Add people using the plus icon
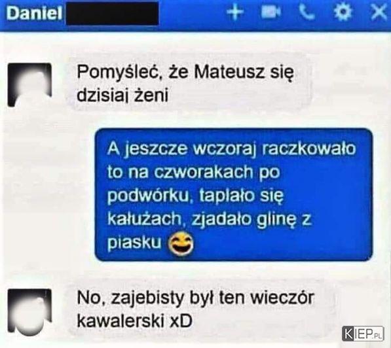 point(235,12)
